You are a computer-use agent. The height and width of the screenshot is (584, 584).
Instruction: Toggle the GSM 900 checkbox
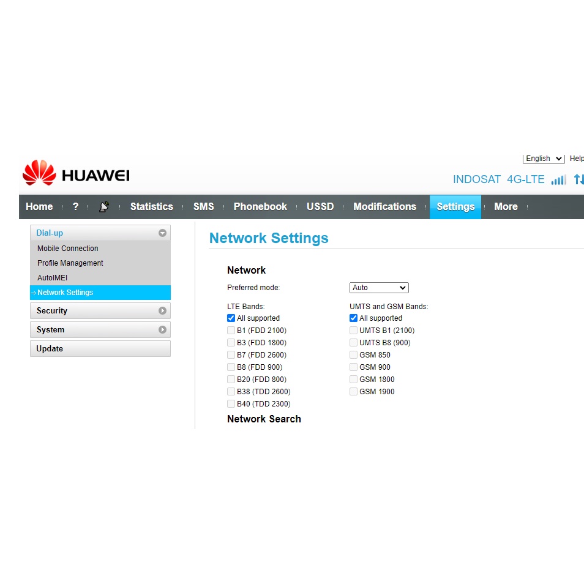(x=353, y=367)
